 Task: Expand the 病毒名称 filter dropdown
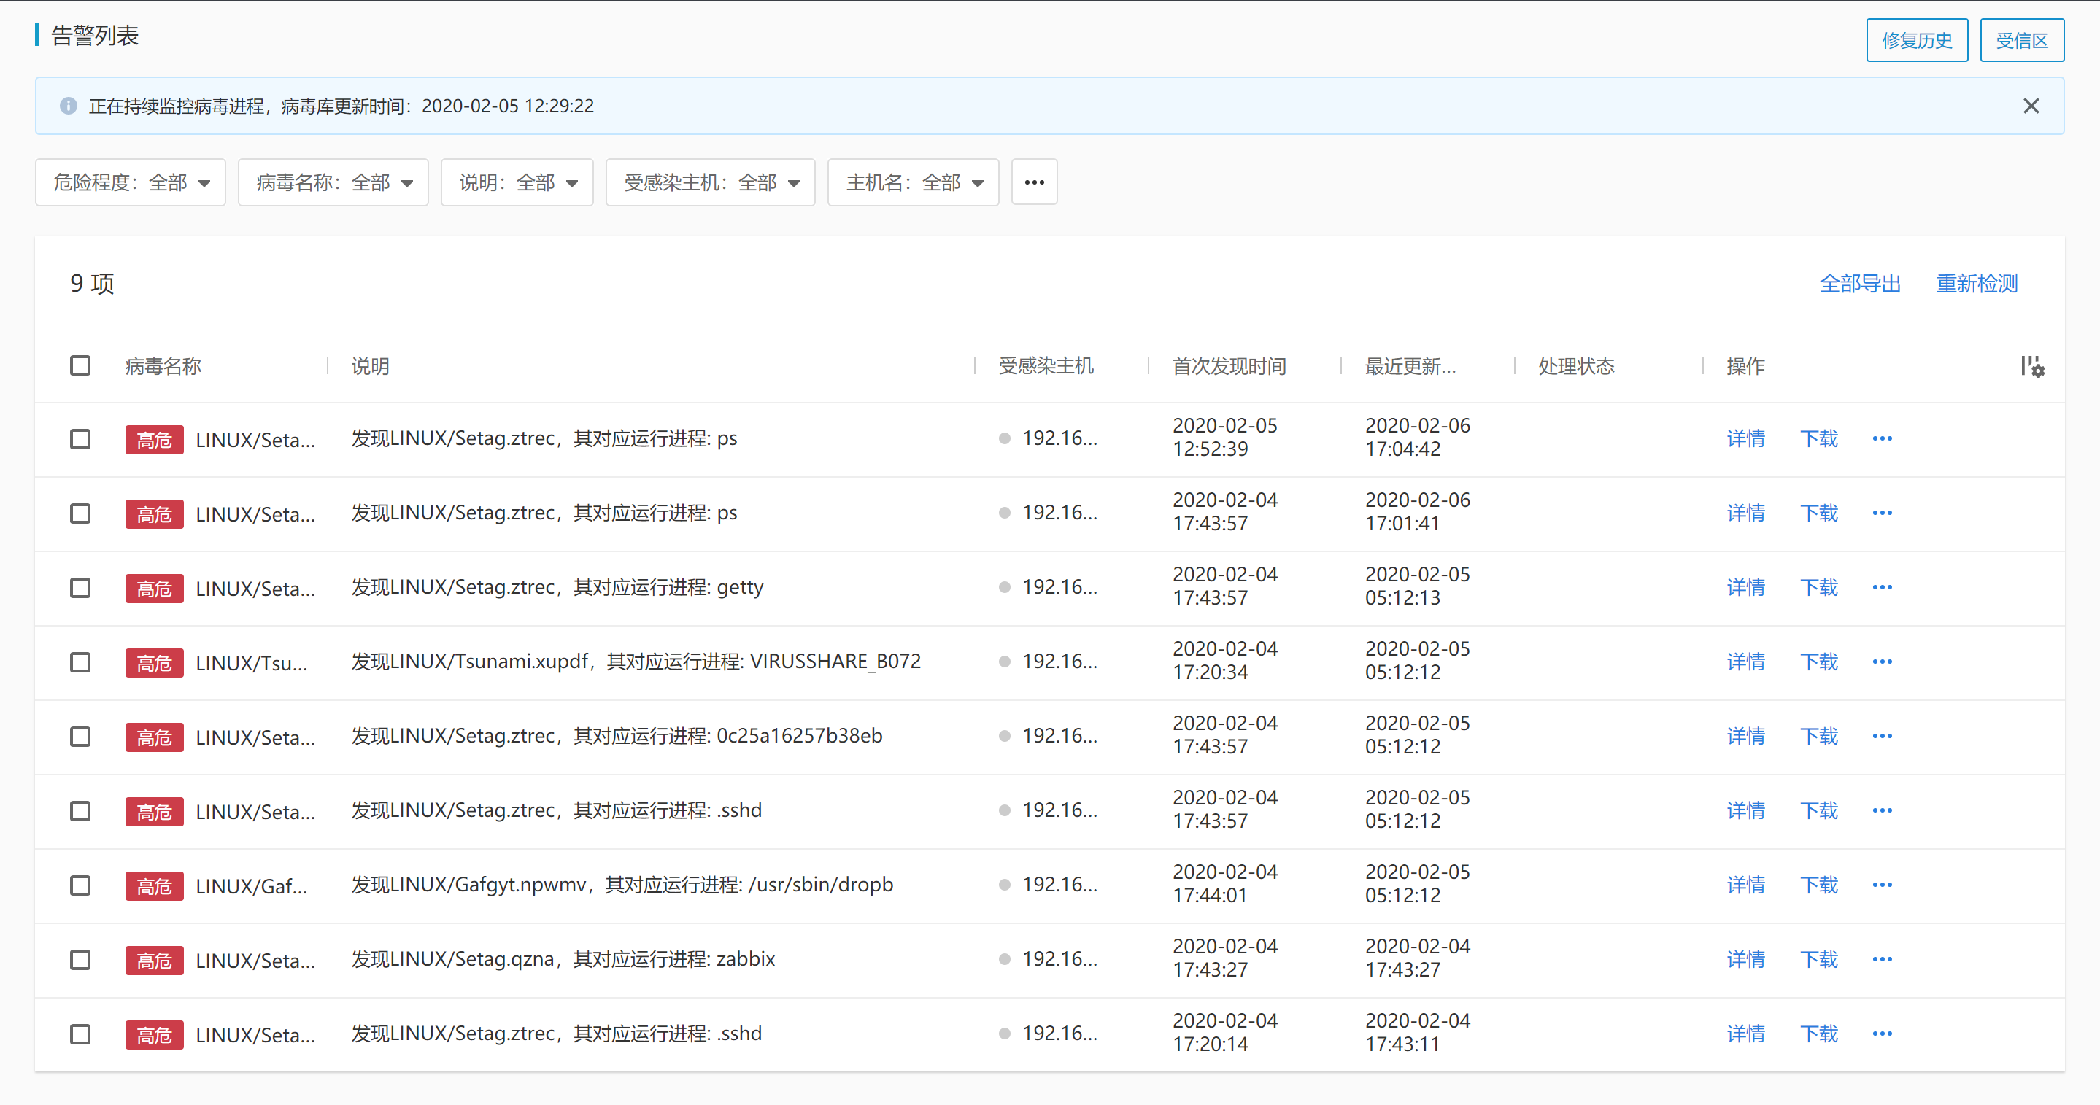[333, 182]
